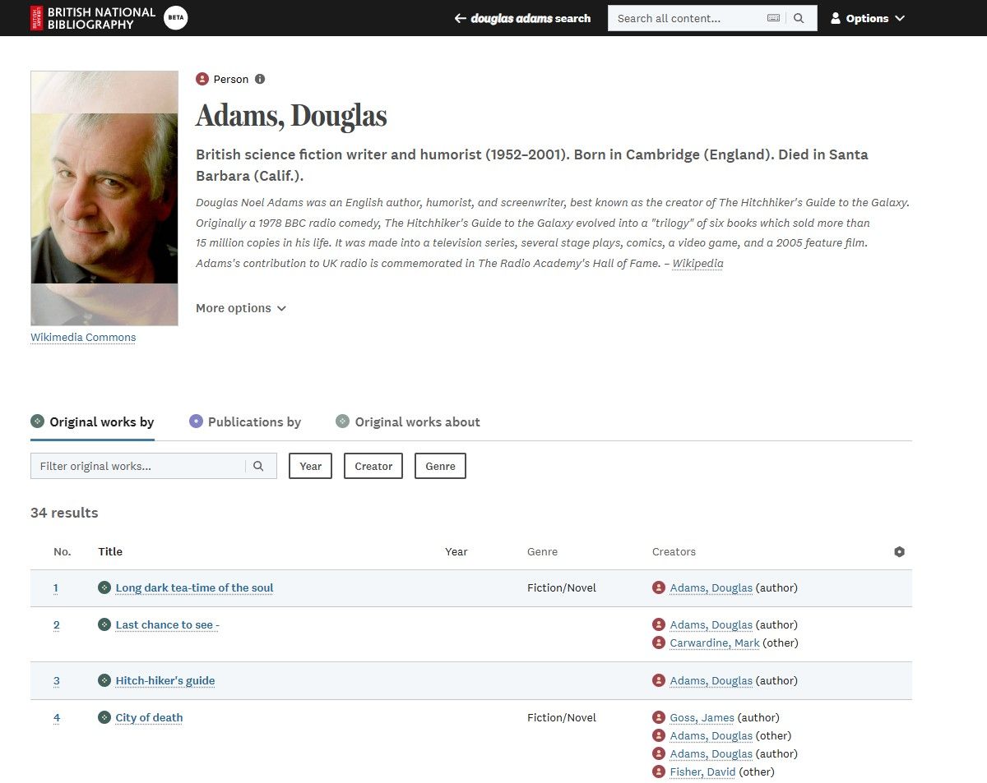Open the search magnifier in the top search bar
Viewport: 987px width, 783px height.
tap(799, 17)
